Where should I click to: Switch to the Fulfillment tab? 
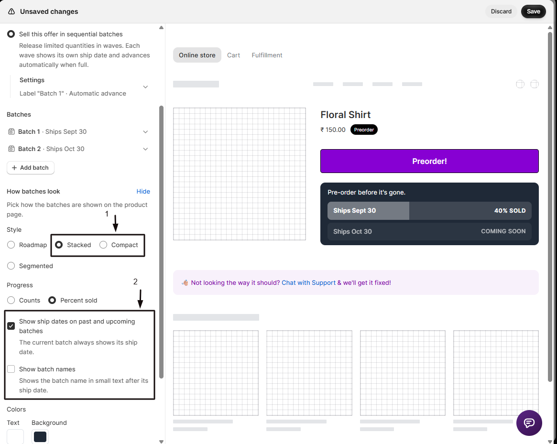coord(267,55)
